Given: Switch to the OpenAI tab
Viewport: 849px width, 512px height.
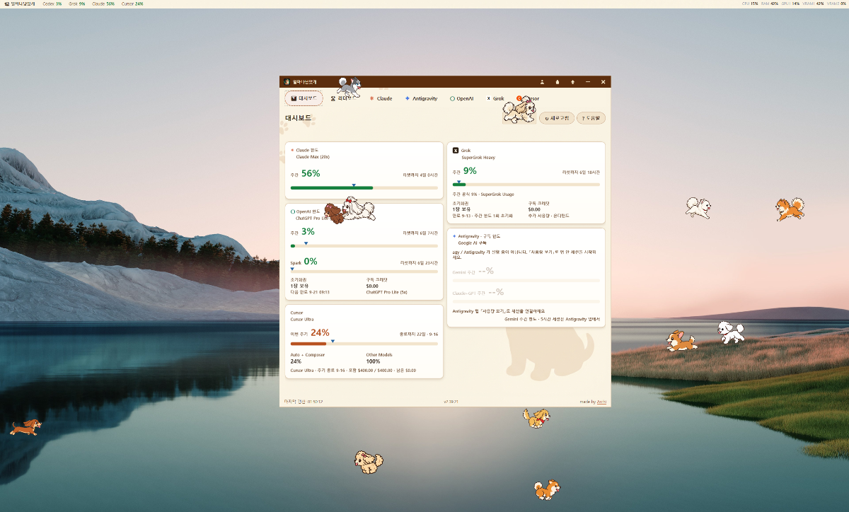Looking at the screenshot, I should pyautogui.click(x=462, y=99).
